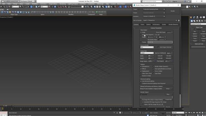
Task: Open the Motion tab in command panel
Action: pyautogui.click(x=201, y=17)
